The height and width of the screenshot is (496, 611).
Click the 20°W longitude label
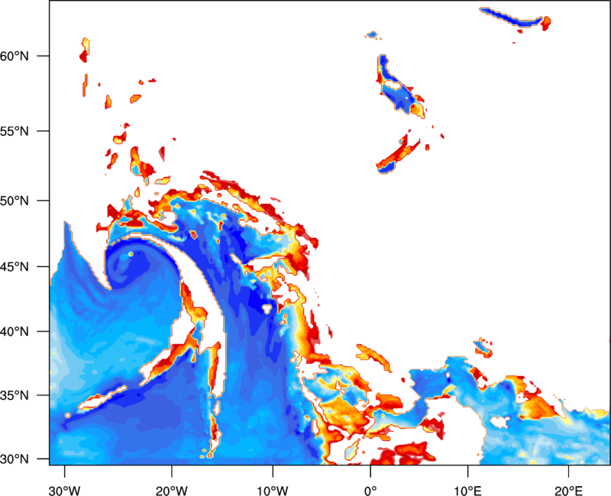coord(171,491)
